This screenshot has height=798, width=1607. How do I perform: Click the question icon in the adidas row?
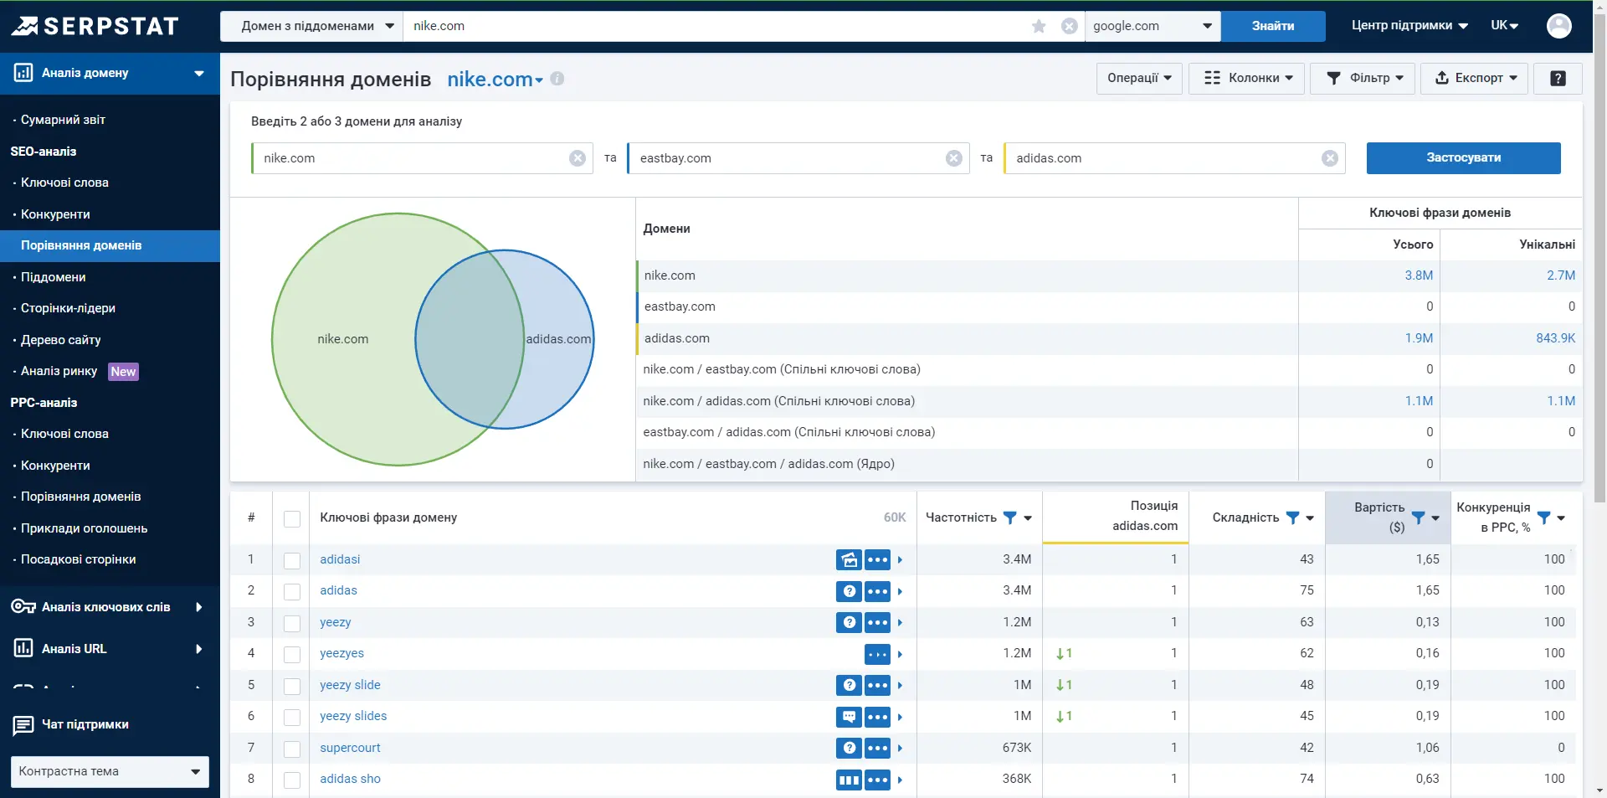(849, 591)
